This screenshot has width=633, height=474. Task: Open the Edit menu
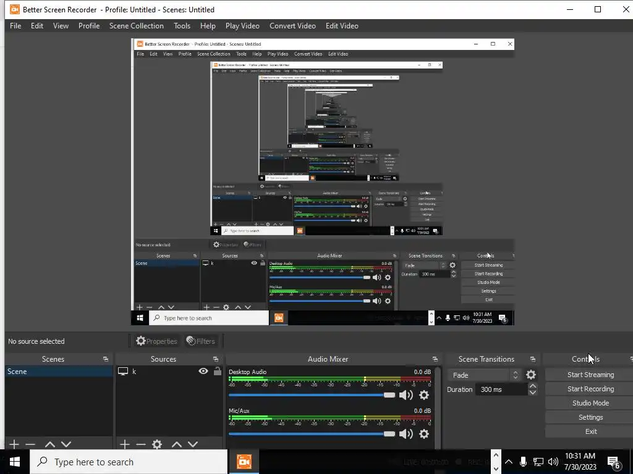(x=36, y=26)
